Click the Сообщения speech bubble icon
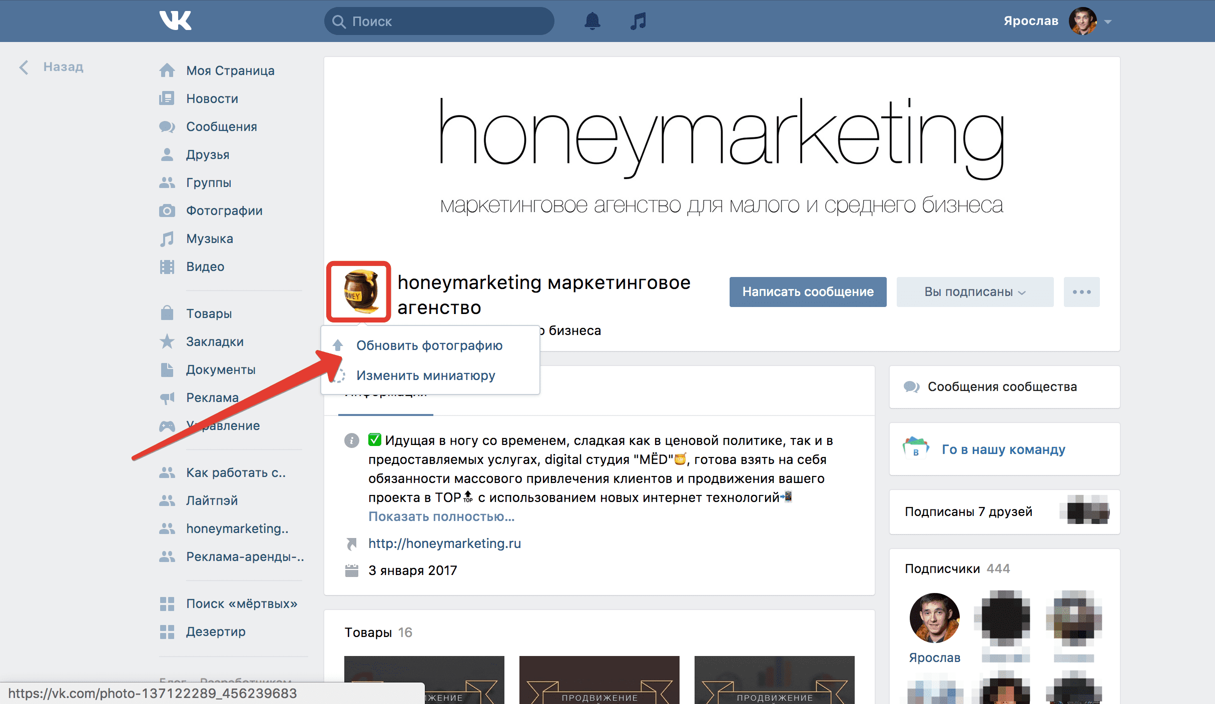The height and width of the screenshot is (704, 1215). click(167, 126)
